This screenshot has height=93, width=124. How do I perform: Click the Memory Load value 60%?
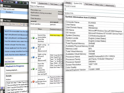click(x=90, y=49)
